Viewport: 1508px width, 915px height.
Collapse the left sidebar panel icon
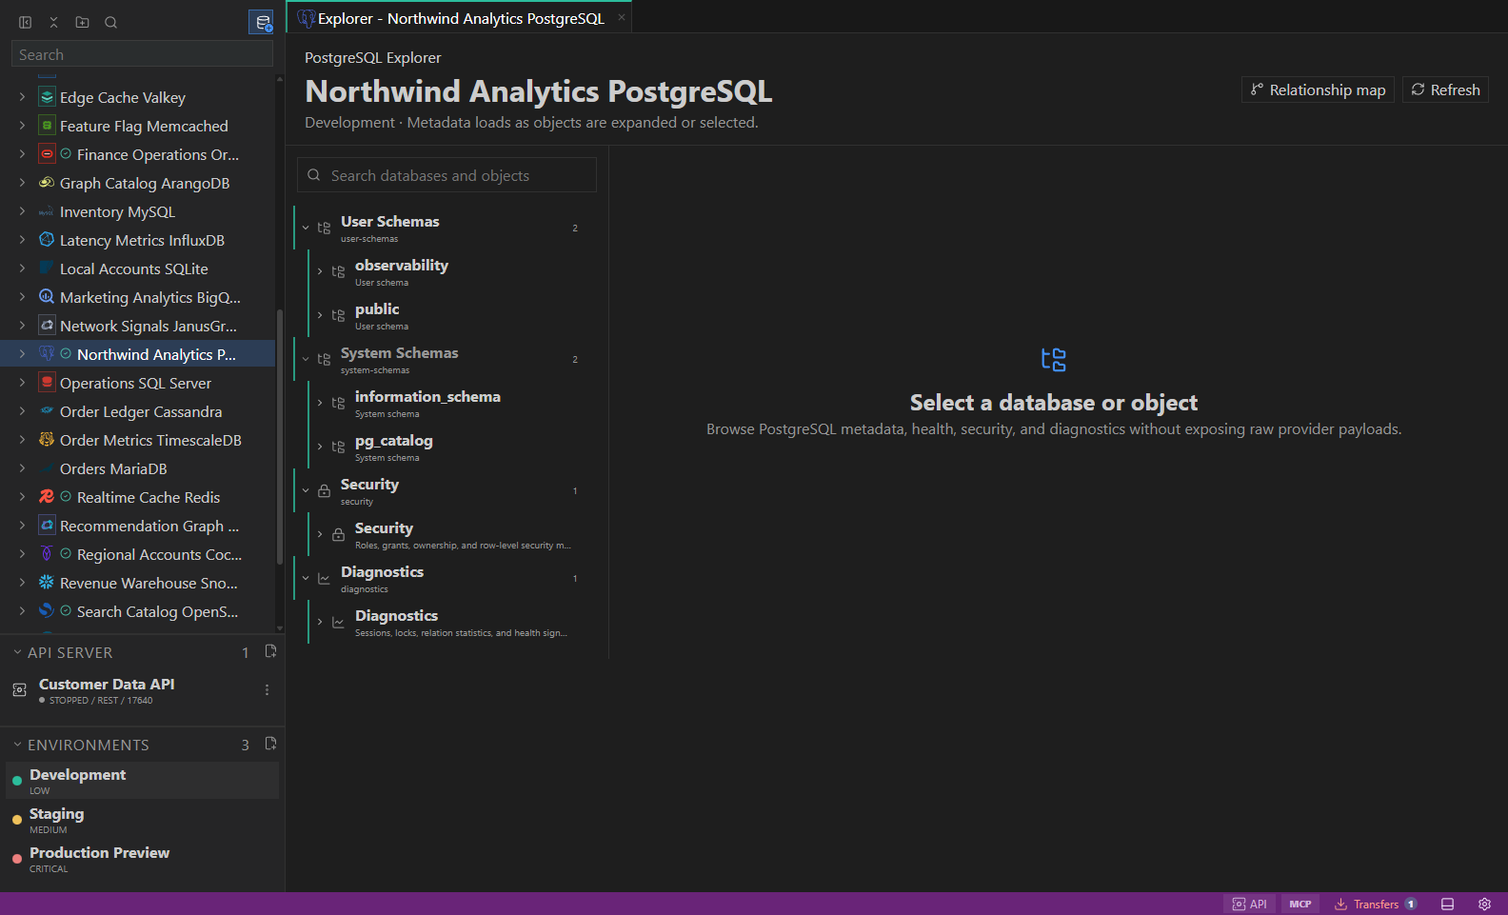[x=26, y=22]
